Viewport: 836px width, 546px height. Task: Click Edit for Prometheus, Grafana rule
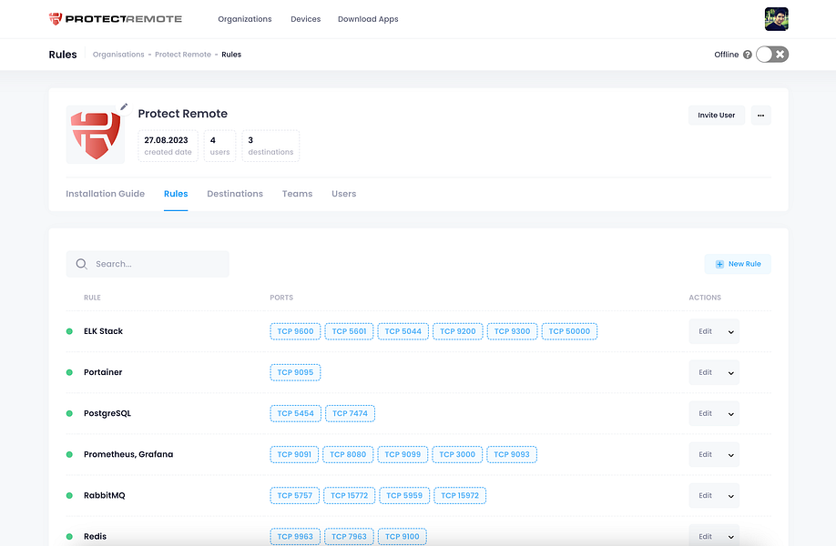pyautogui.click(x=706, y=454)
